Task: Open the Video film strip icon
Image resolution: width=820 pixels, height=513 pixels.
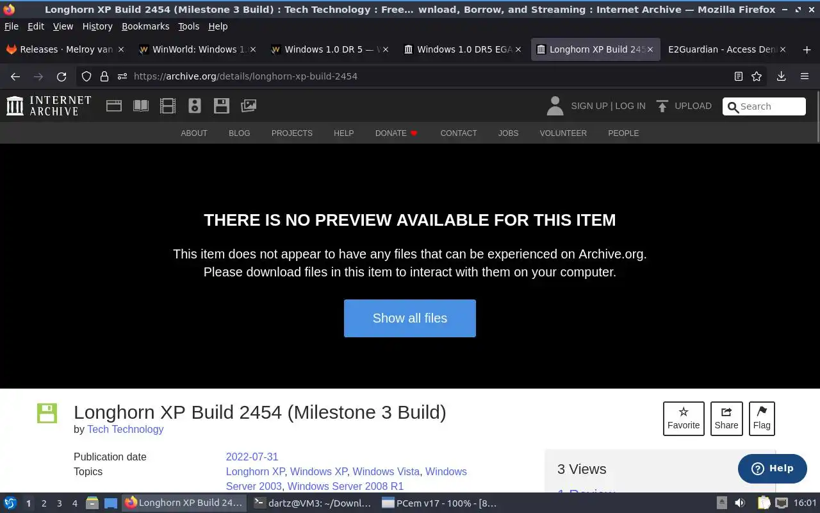Action: click(168, 106)
